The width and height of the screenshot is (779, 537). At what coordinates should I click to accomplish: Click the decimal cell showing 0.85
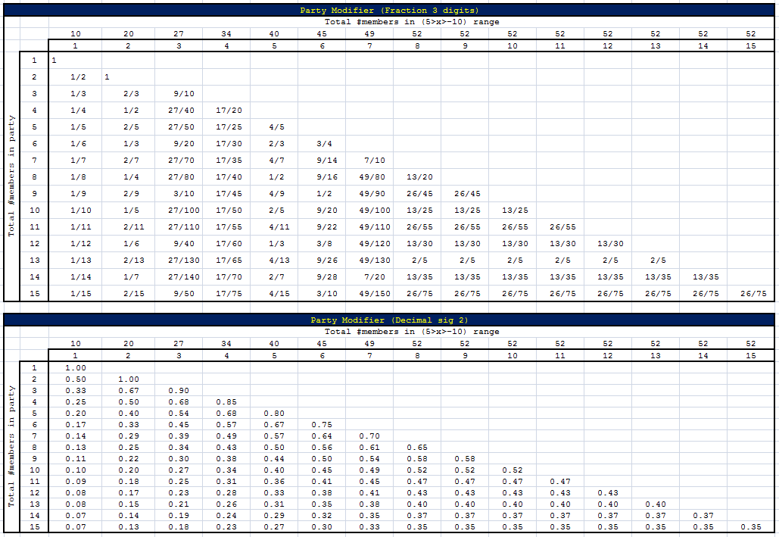(x=226, y=401)
